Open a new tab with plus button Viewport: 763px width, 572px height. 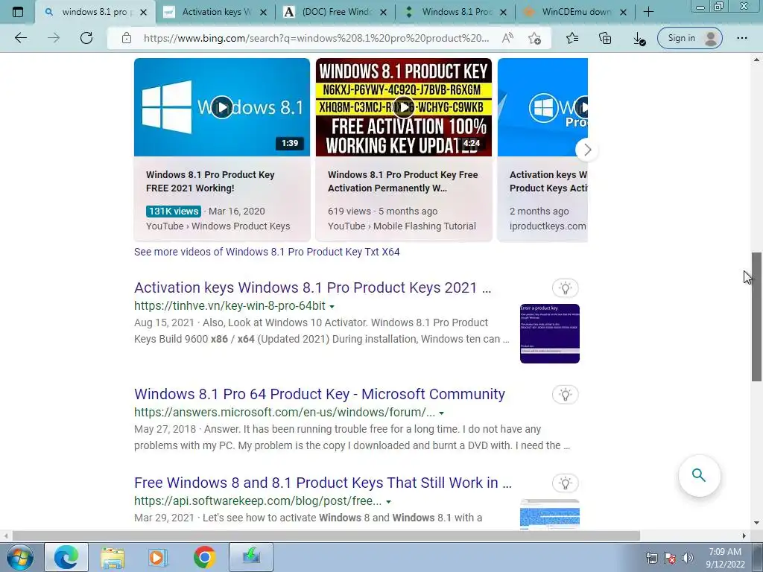click(x=648, y=12)
